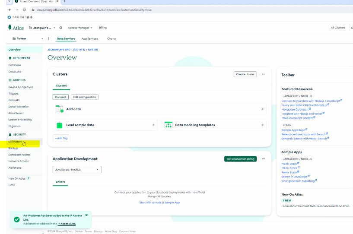Open Advanced in the sidebar
The height and width of the screenshot is (234, 353).
tap(15, 168)
